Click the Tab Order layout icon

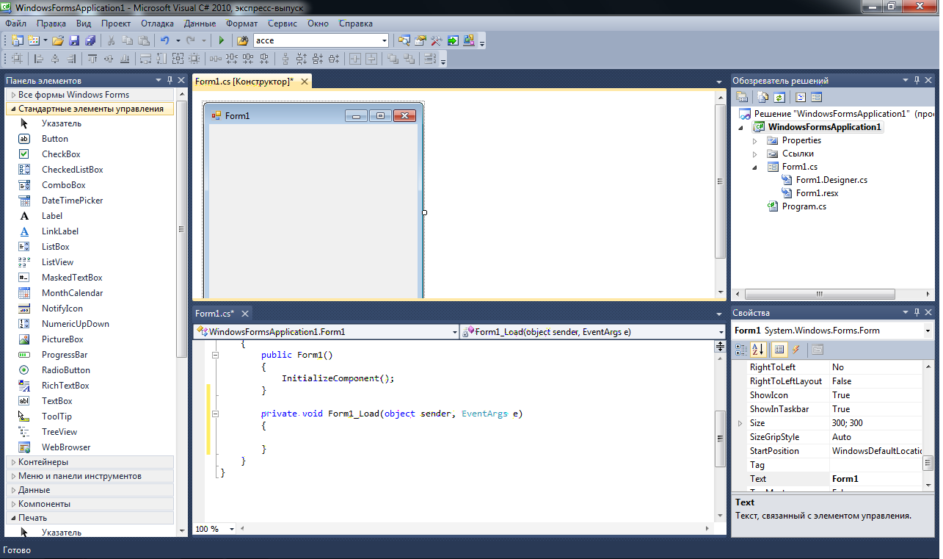[x=431, y=59]
